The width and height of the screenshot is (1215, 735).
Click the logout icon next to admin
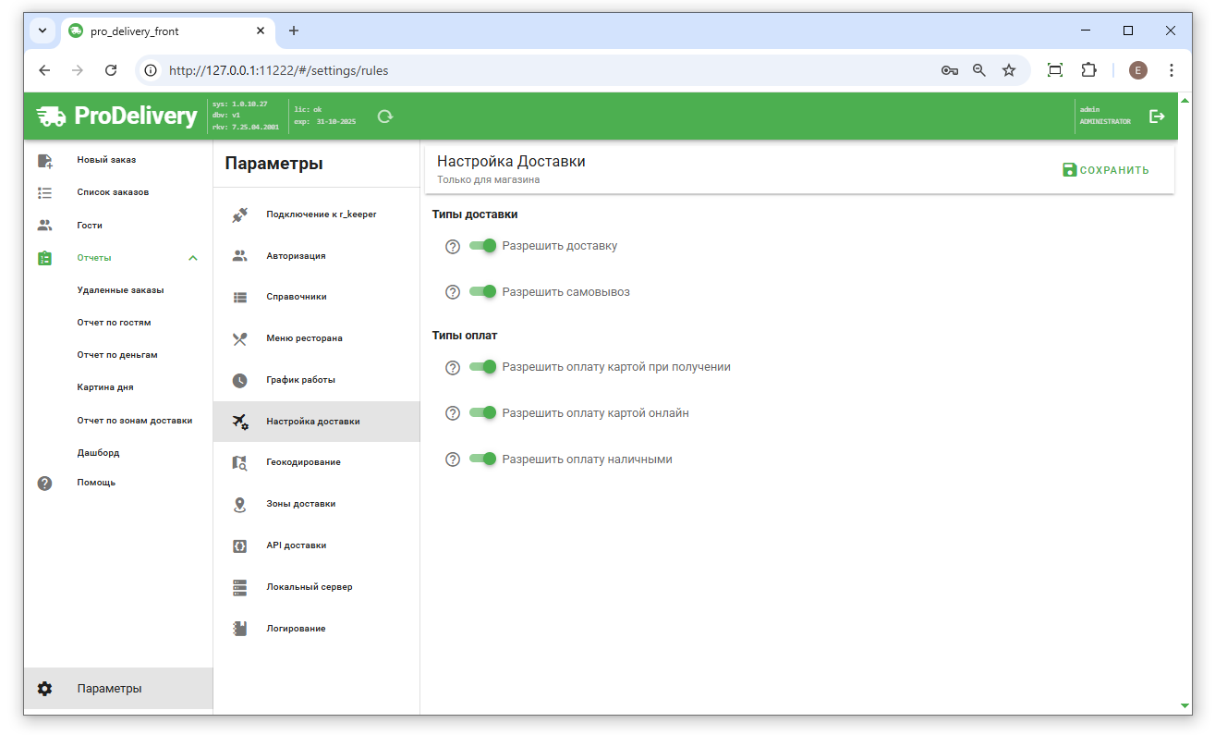[1156, 116]
